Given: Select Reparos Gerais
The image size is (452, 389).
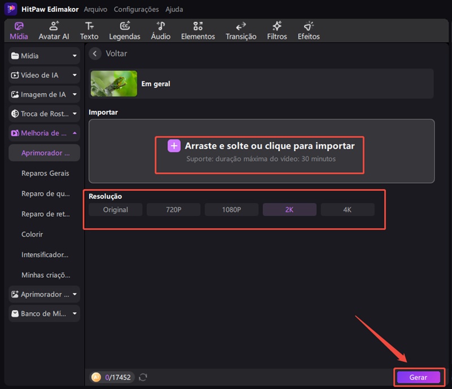Looking at the screenshot, I should tap(45, 173).
